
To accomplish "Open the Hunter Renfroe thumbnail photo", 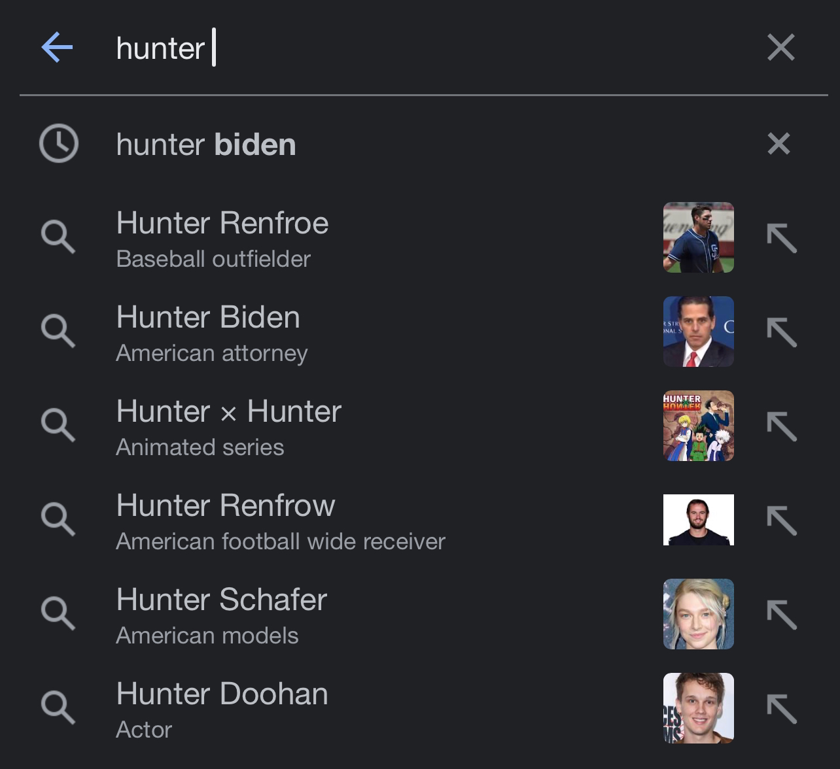I will (x=698, y=237).
